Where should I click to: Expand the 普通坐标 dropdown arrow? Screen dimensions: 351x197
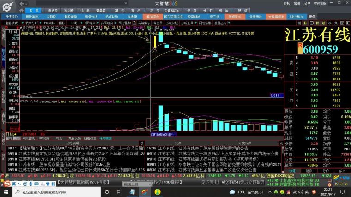point(229,23)
